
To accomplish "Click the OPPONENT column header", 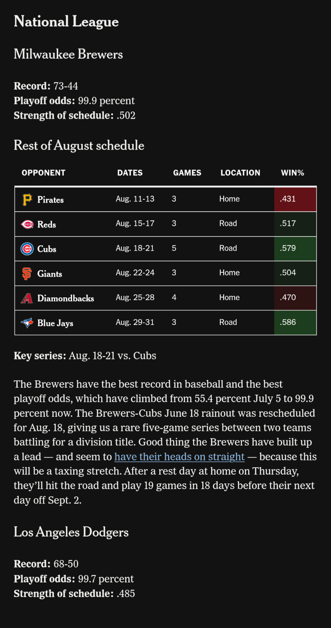I will click(44, 173).
